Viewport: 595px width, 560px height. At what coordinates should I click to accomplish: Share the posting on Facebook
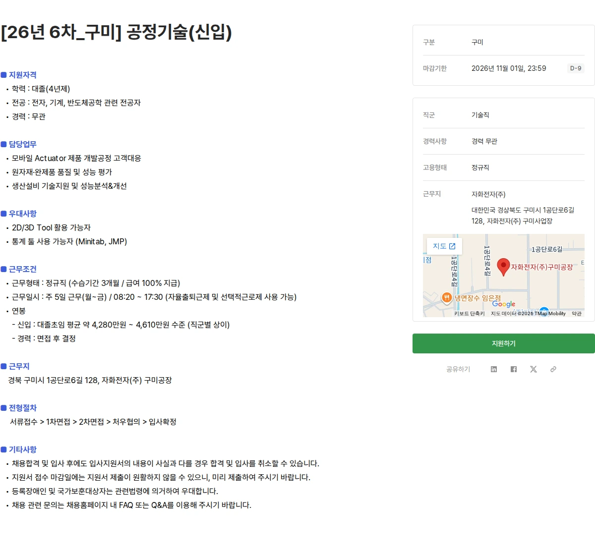514,369
